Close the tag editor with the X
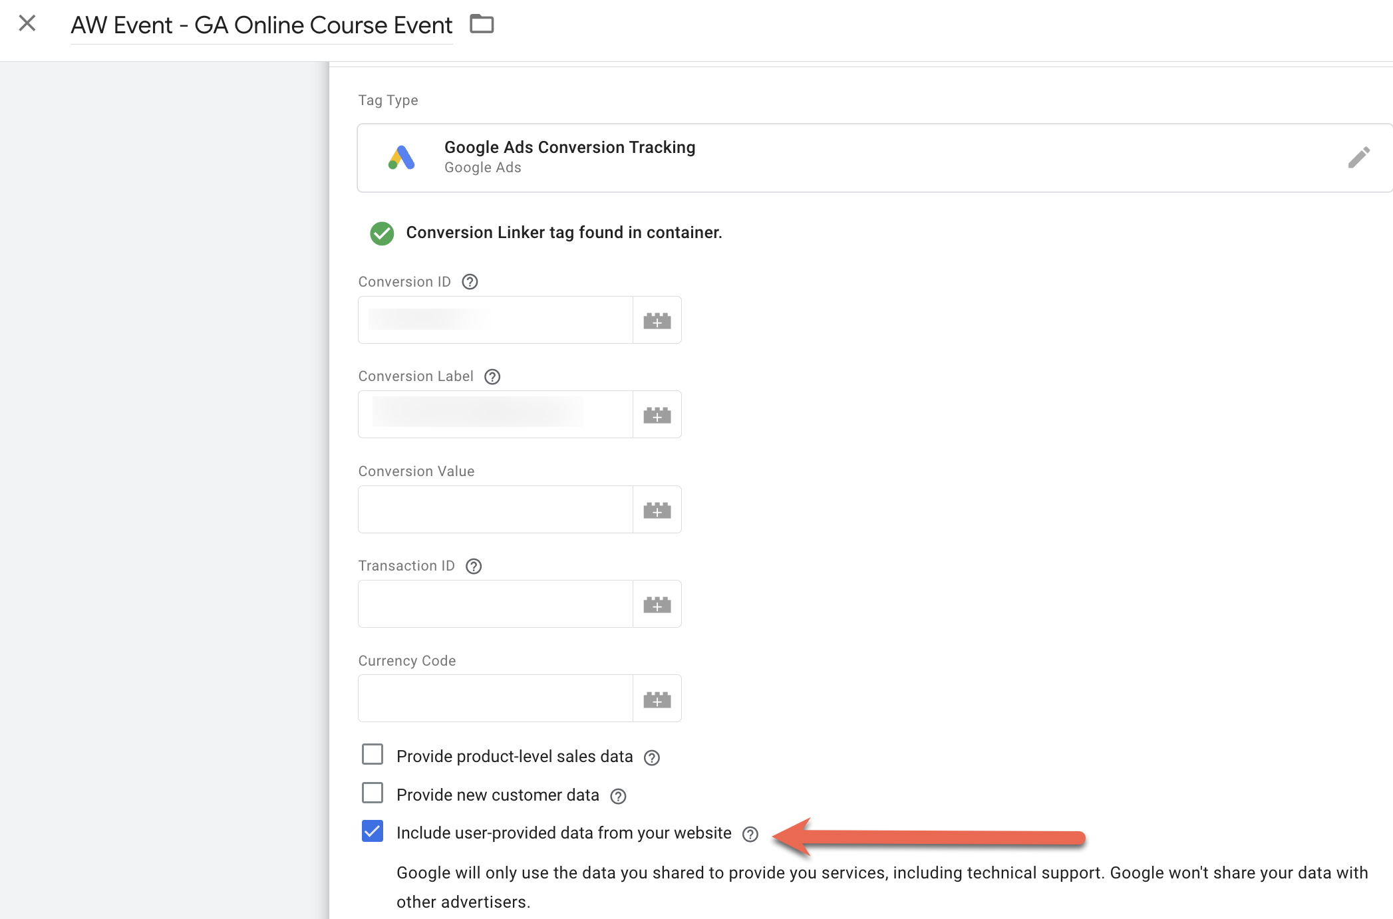Screen dimensions: 1393x919 click(27, 24)
